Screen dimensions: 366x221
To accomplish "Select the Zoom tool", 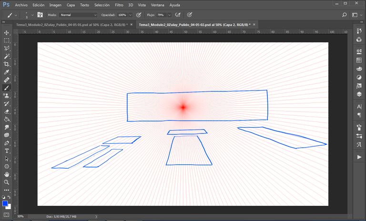I will [6, 182].
